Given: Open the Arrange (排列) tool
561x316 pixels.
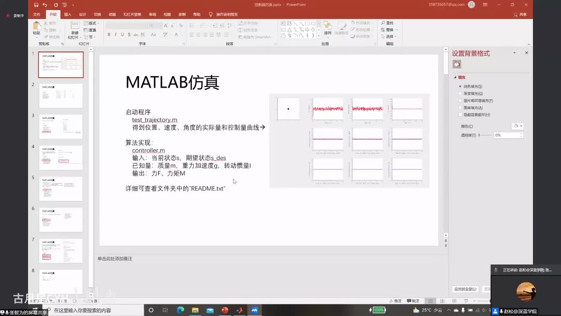Looking at the screenshot, I should (x=328, y=29).
